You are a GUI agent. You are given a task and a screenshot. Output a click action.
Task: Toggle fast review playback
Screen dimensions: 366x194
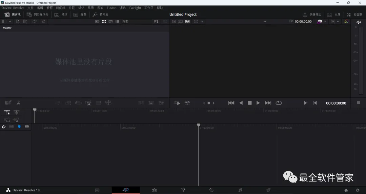[x=177, y=103]
